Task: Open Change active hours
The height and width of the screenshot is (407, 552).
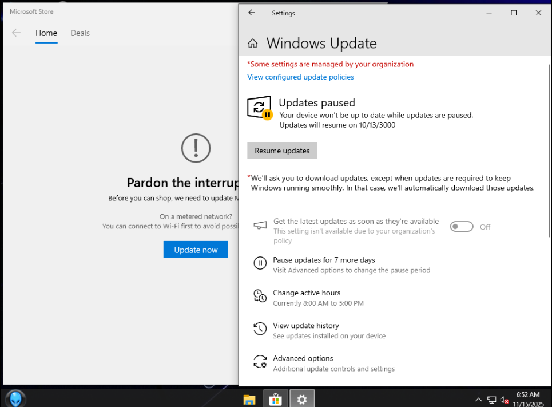Action: pos(307,293)
